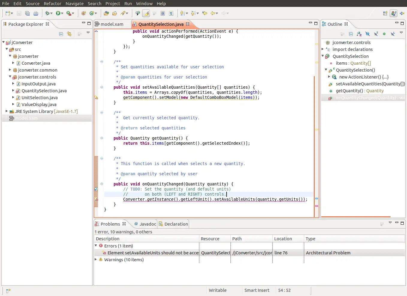Click the New Java Package icon
The width and height of the screenshot is (407, 296).
click(84, 13)
